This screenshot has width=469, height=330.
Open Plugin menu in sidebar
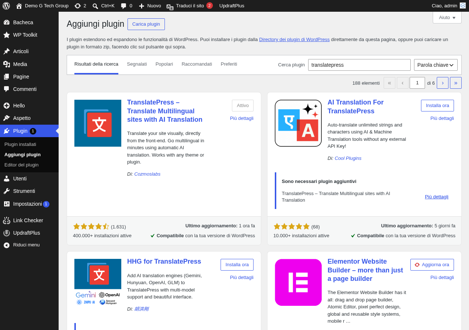click(29, 131)
